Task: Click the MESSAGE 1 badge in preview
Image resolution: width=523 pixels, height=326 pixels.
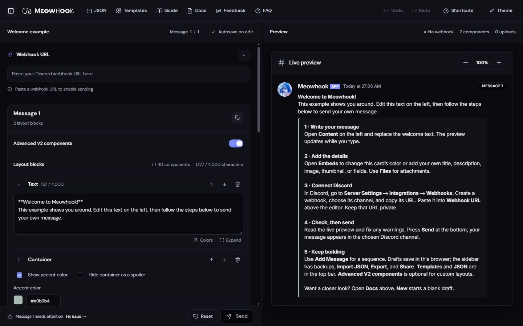Action: coord(492,86)
